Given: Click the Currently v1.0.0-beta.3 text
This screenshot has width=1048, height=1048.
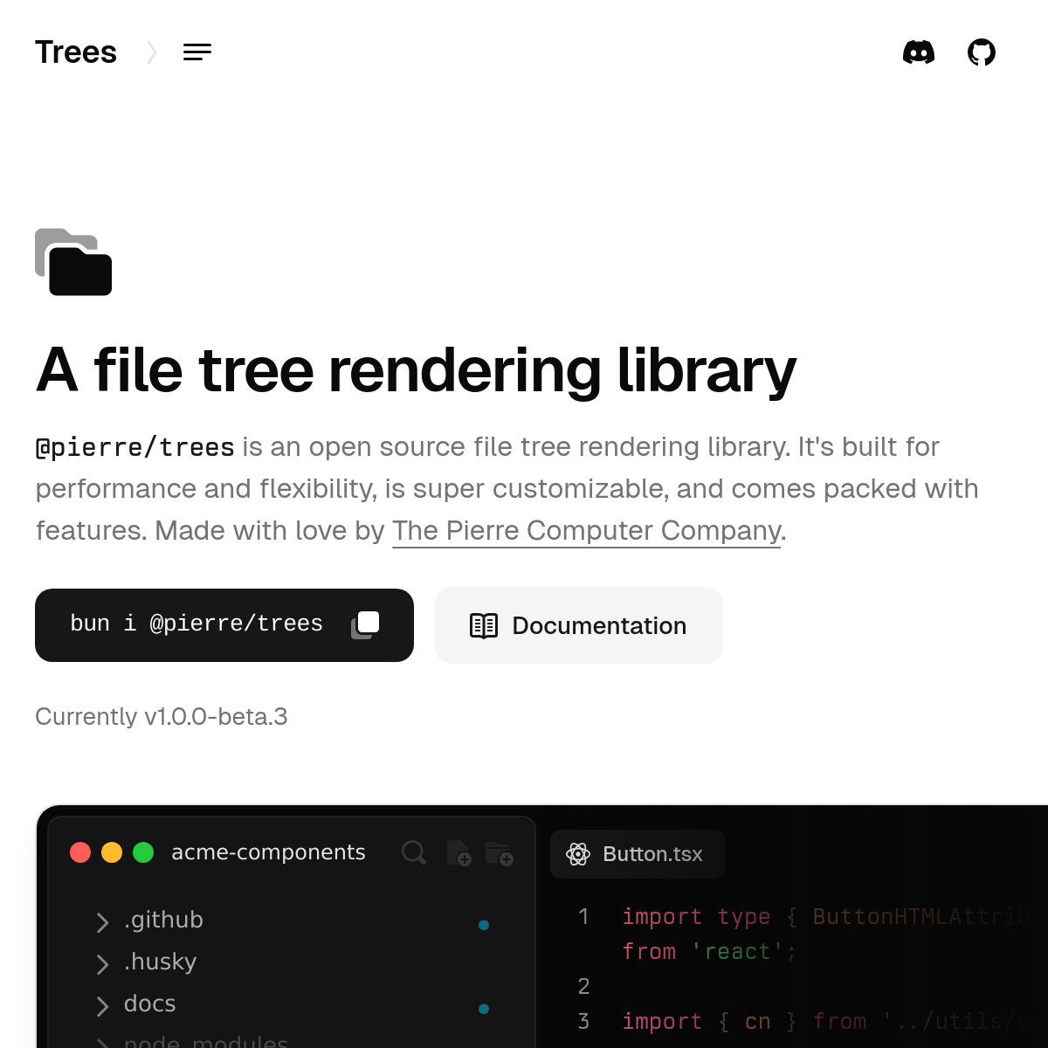Looking at the screenshot, I should (162, 716).
